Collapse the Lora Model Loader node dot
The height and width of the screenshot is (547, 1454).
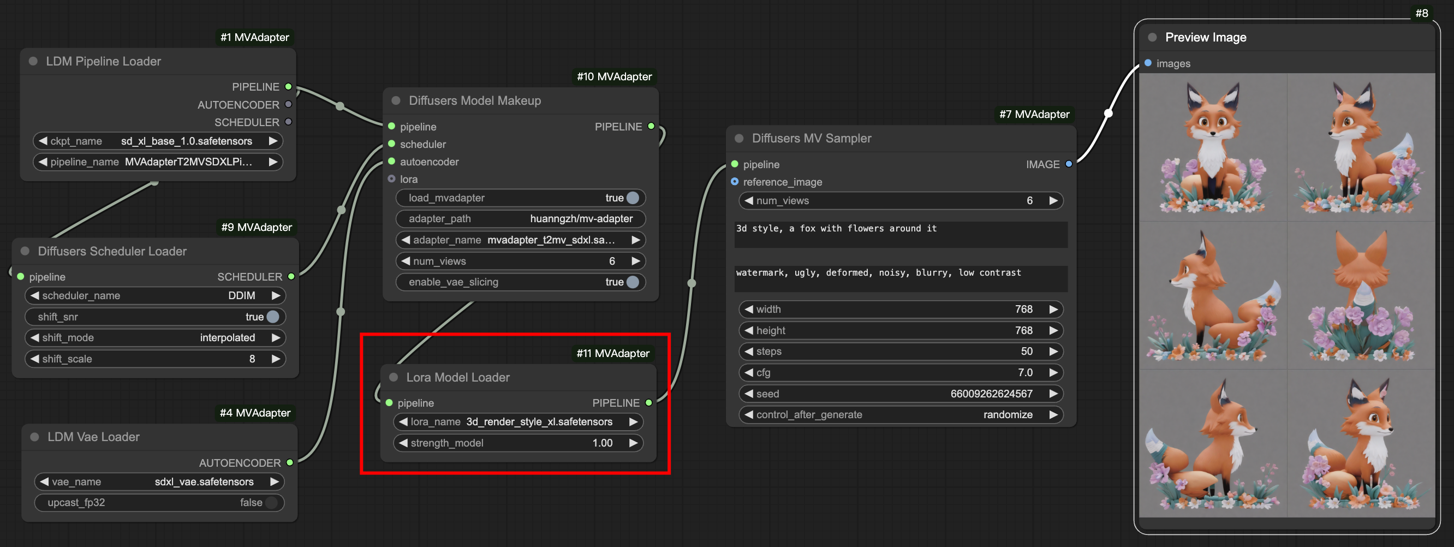[394, 377]
